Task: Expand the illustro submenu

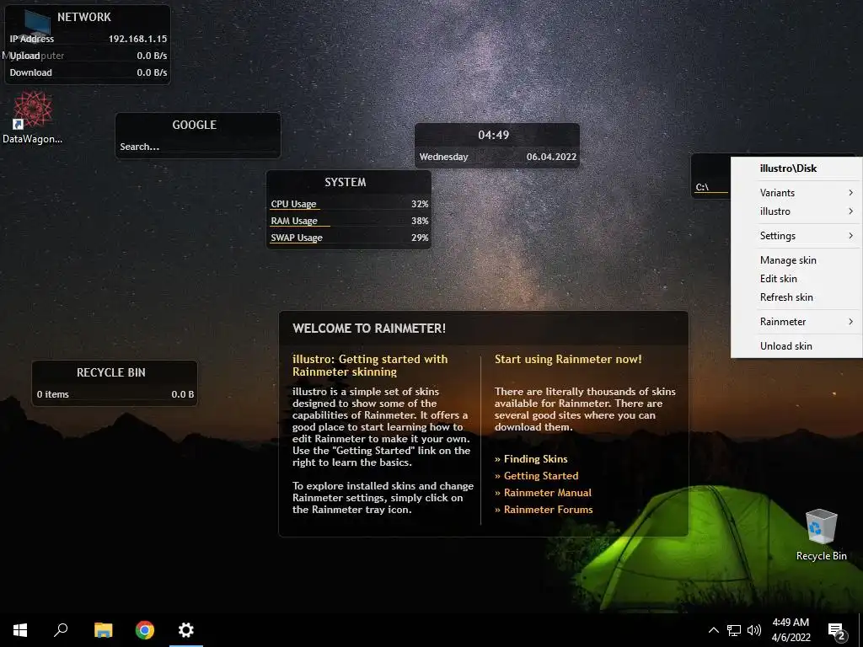Action: (x=796, y=211)
